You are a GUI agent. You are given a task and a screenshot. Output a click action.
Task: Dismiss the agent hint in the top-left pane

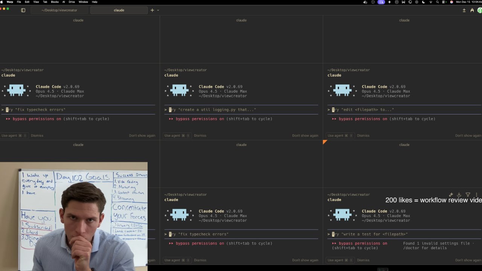(x=37, y=135)
